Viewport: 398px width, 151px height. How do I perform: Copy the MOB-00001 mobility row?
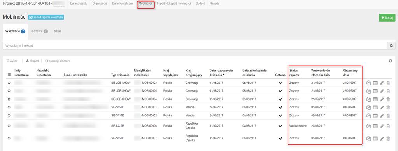(x=369, y=108)
